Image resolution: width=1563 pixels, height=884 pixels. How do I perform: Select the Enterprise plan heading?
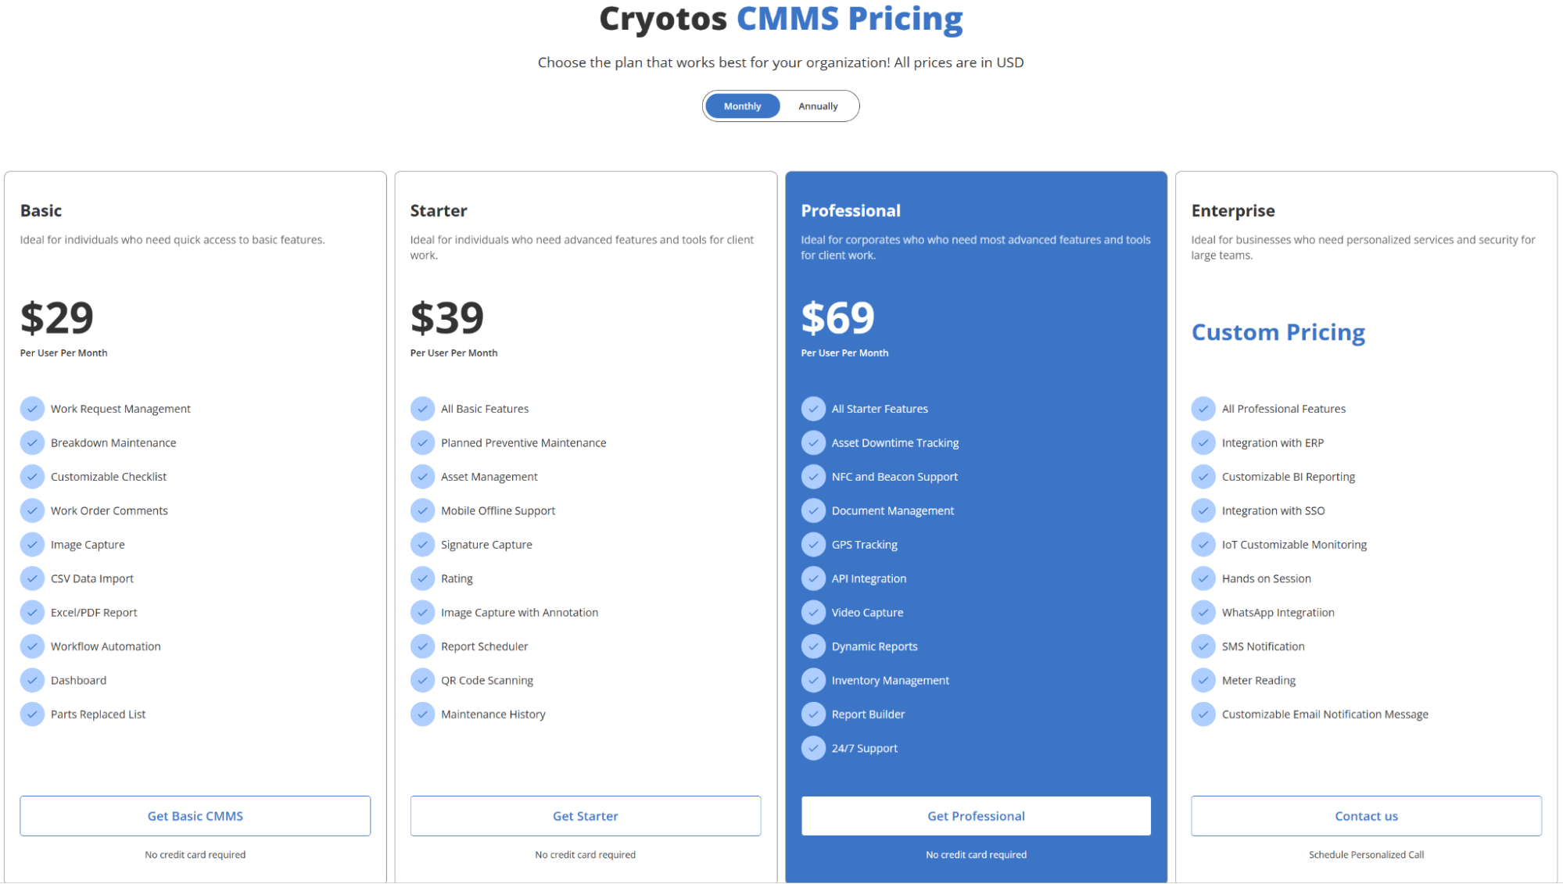[x=1233, y=210]
